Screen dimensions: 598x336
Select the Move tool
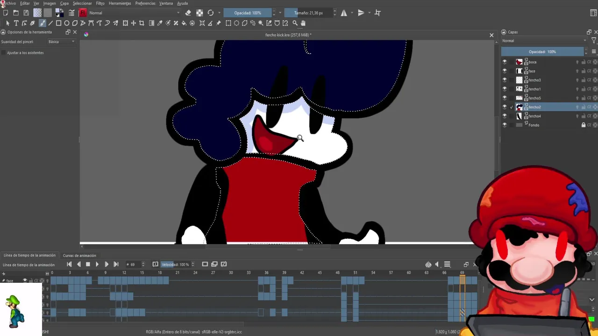pyautogui.click(x=134, y=23)
